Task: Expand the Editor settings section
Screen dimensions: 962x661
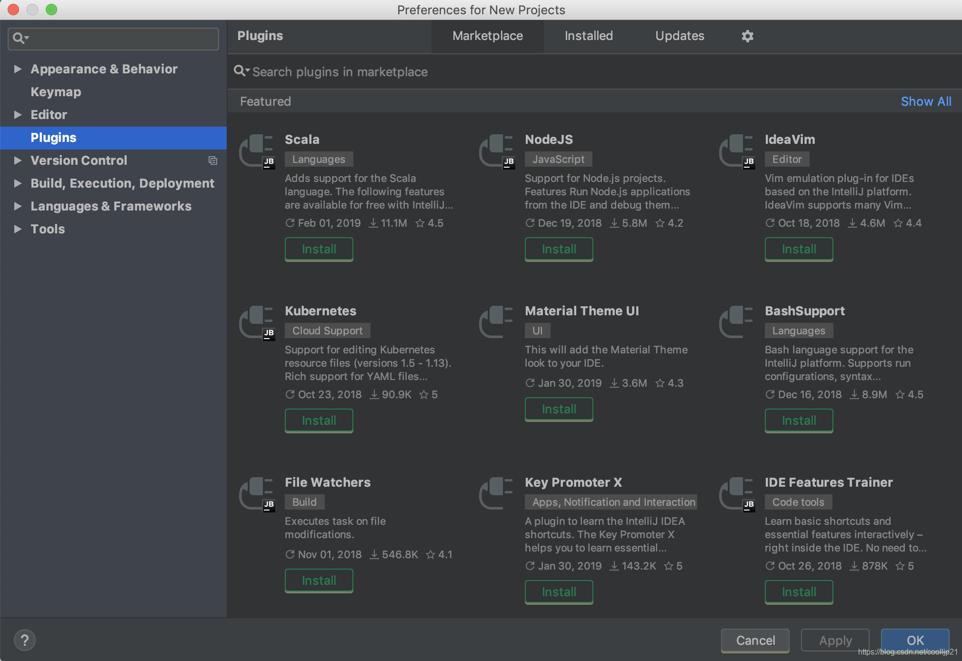Action: (18, 115)
